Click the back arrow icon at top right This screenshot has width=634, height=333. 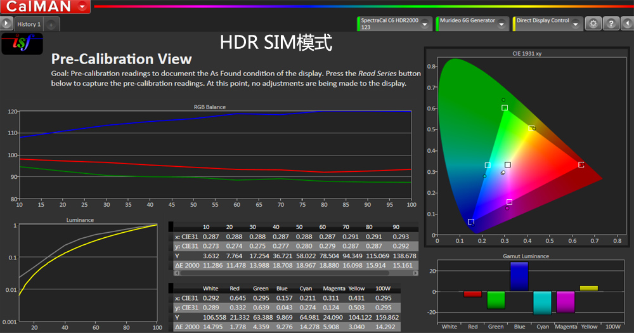click(x=627, y=24)
